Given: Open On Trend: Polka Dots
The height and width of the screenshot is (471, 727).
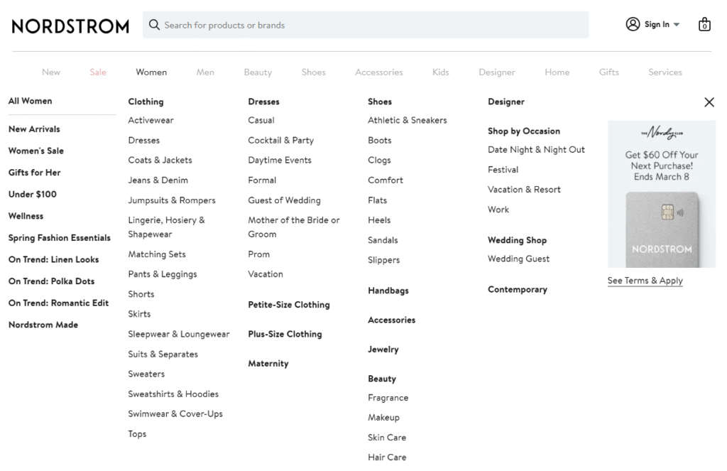Looking at the screenshot, I should tap(51, 281).
